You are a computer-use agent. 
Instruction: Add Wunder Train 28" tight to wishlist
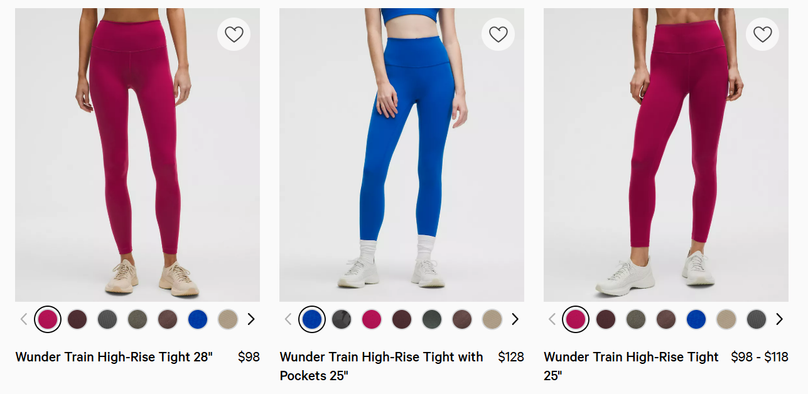click(234, 35)
